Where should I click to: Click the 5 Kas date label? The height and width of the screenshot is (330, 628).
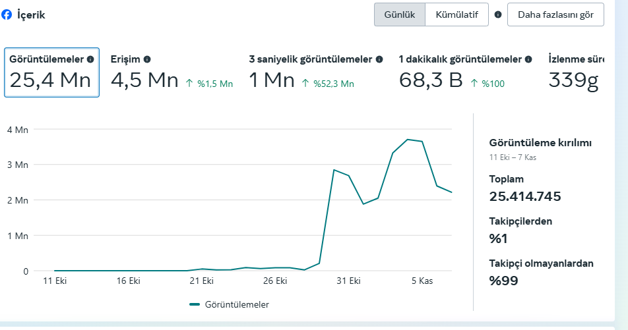coord(422,281)
